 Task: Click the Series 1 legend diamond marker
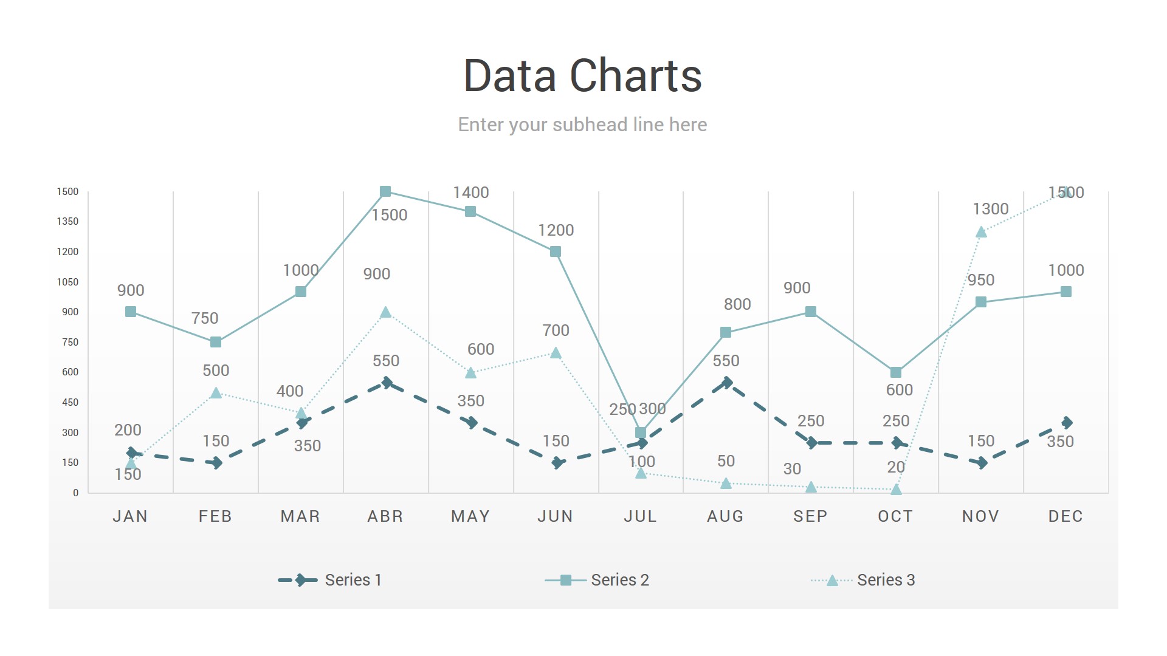click(300, 580)
